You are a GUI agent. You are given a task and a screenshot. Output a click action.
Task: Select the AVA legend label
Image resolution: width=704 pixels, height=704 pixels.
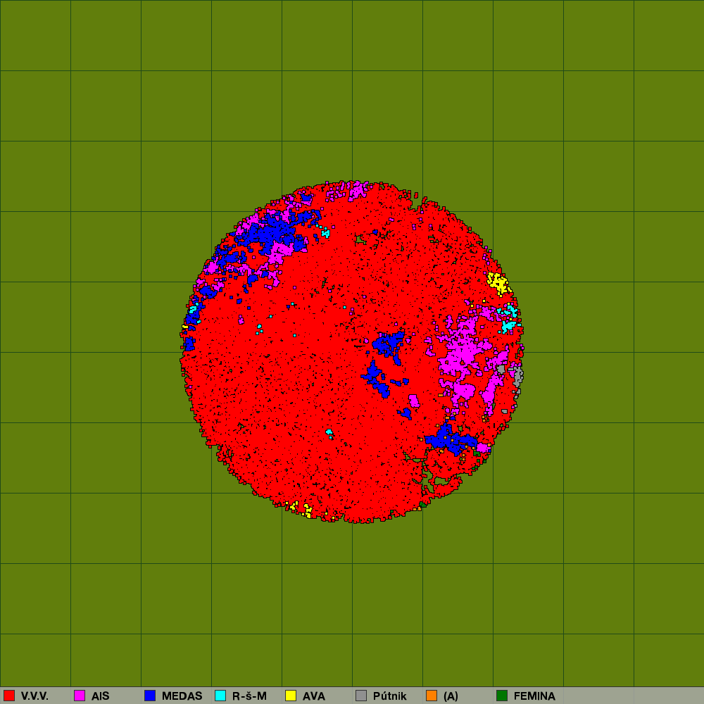coord(314,696)
